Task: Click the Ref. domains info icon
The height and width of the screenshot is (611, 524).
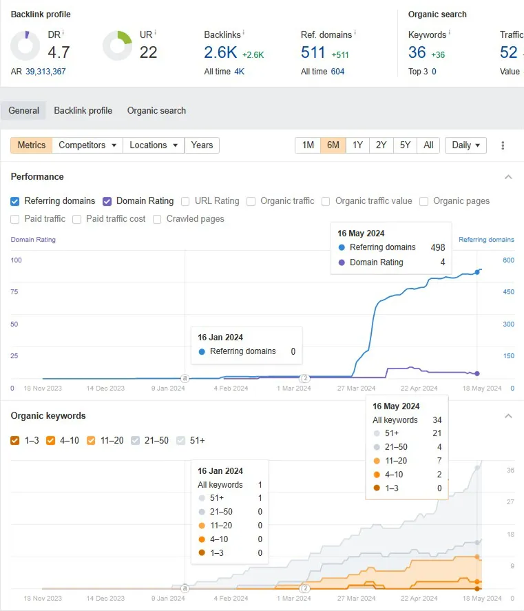Action: click(x=355, y=33)
